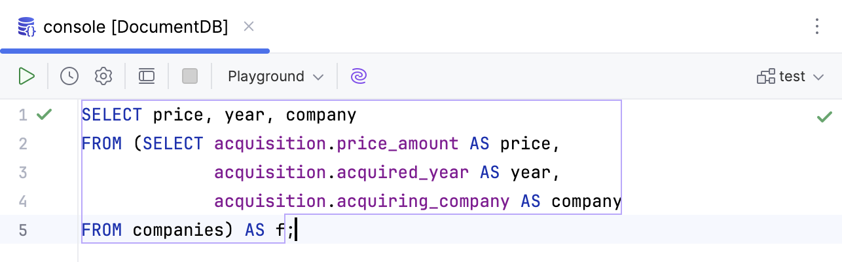The height and width of the screenshot is (262, 842).
Task: Open the Playground mode dropdown
Action: coord(275,76)
